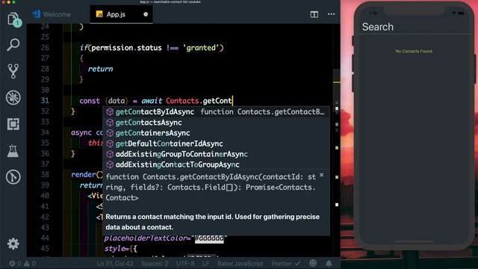Viewport: 478px width, 269px height.
Task: Click line number 31 in gutter
Action: point(45,101)
